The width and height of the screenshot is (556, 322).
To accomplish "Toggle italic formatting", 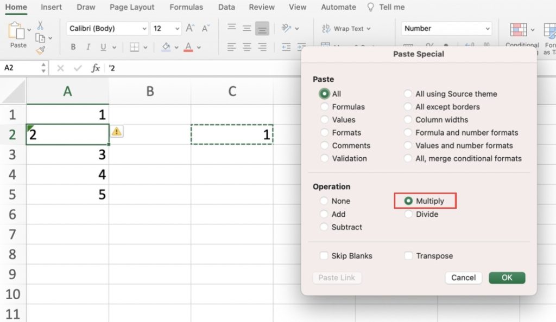I will click(89, 47).
